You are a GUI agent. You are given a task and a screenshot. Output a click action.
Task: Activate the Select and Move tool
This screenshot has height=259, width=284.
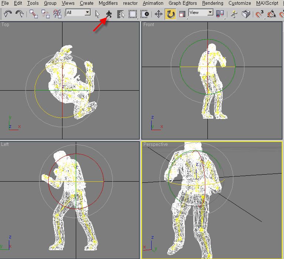pyautogui.click(x=159, y=14)
